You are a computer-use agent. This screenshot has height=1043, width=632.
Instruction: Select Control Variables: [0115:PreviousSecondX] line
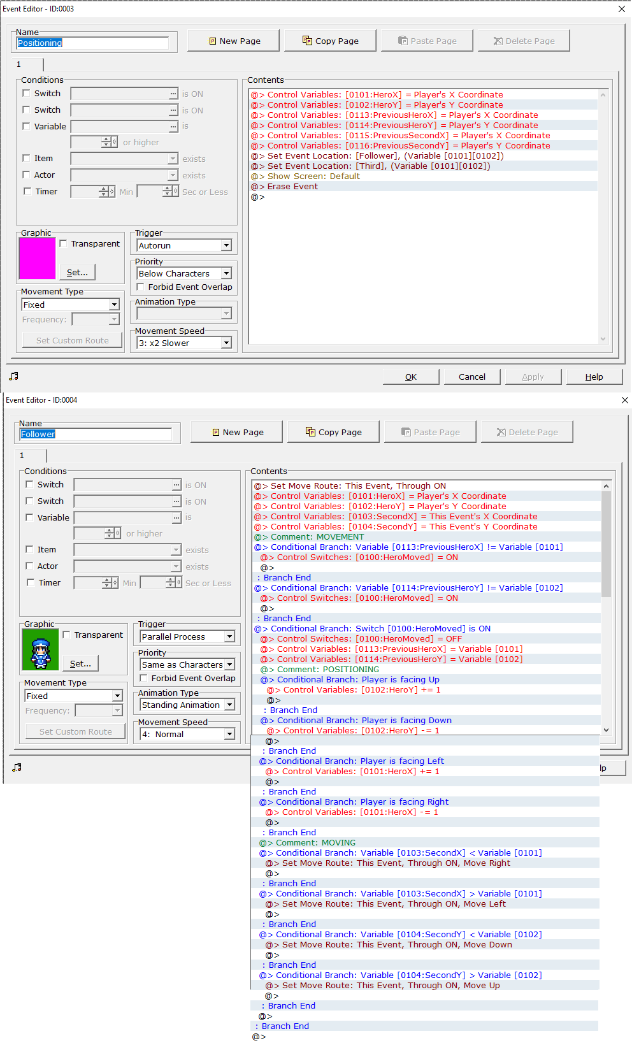423,136
